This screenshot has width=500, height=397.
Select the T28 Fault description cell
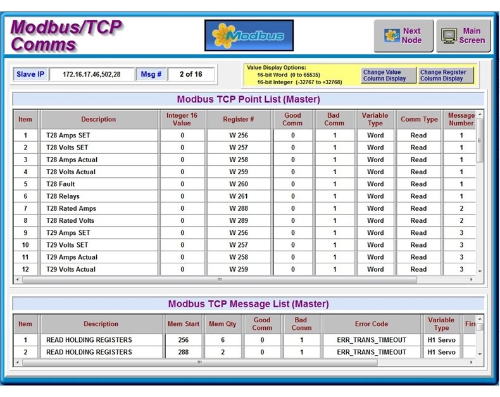click(x=99, y=184)
